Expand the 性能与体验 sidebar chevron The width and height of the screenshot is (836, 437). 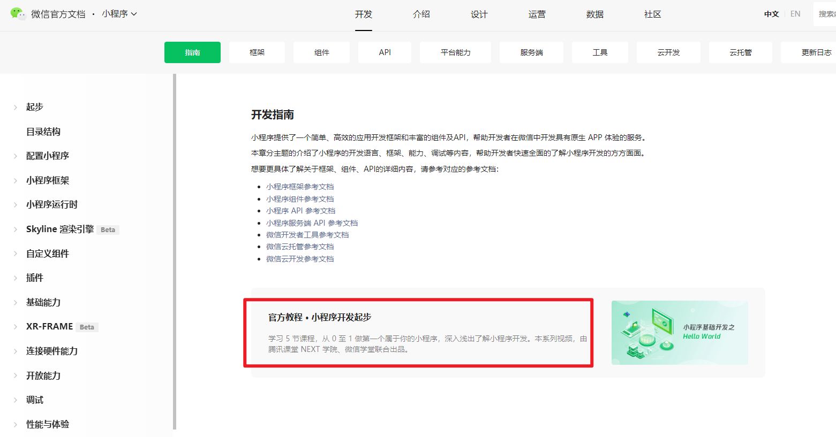coord(16,425)
